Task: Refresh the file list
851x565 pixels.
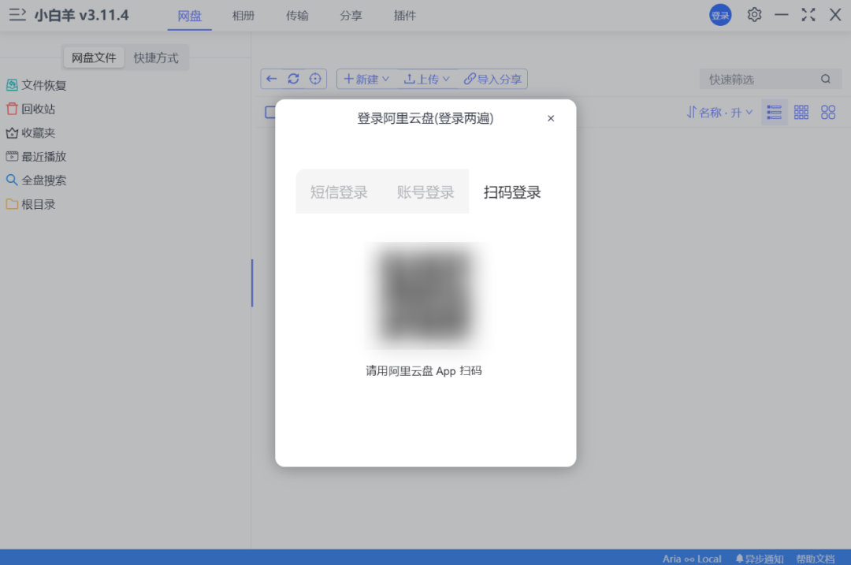Action: [294, 79]
